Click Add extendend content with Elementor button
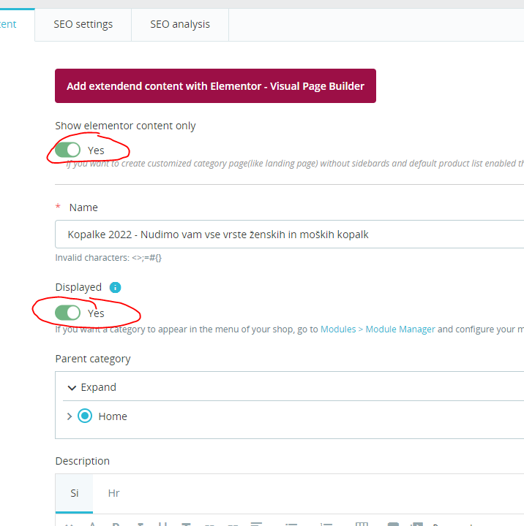This screenshot has height=526, width=524. pyautogui.click(x=215, y=86)
